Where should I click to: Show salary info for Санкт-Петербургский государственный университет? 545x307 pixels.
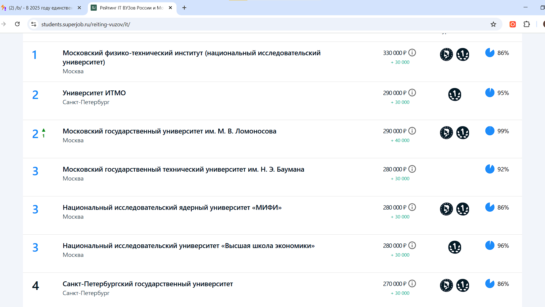point(412,283)
